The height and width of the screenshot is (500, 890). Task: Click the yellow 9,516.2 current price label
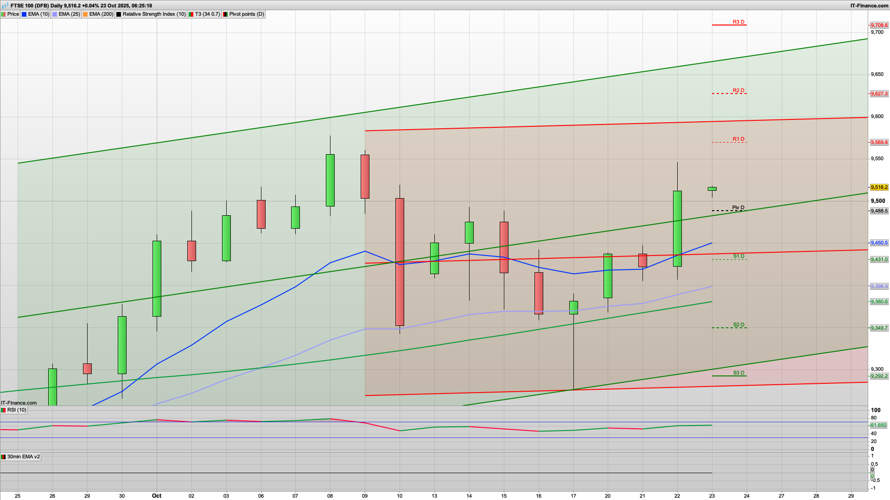point(878,187)
